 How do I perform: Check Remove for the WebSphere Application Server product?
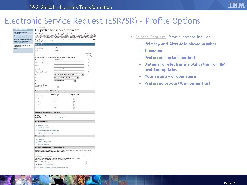coord(86,159)
